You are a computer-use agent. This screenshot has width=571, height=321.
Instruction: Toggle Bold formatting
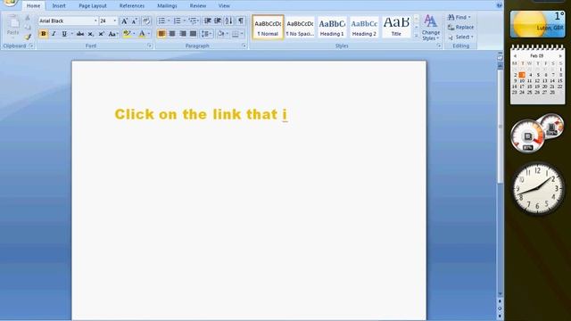click(44, 34)
